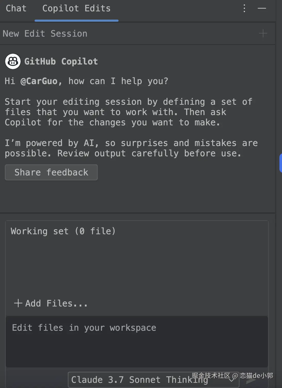Viewport: 282px width, 388px height.
Task: Click the Working set (0 file) header
Action: coord(63,231)
